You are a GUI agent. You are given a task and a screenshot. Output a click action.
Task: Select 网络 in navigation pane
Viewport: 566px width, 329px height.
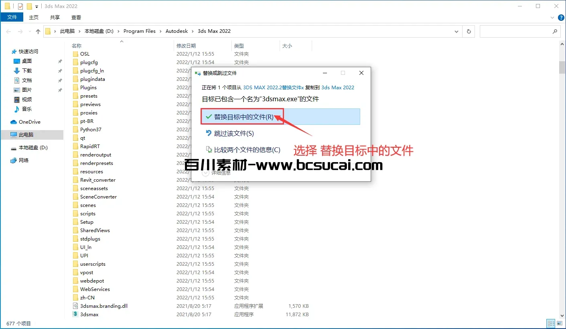tap(24, 160)
